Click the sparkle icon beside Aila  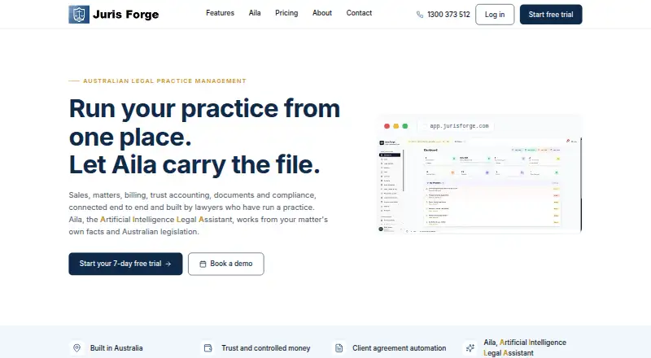(470, 347)
